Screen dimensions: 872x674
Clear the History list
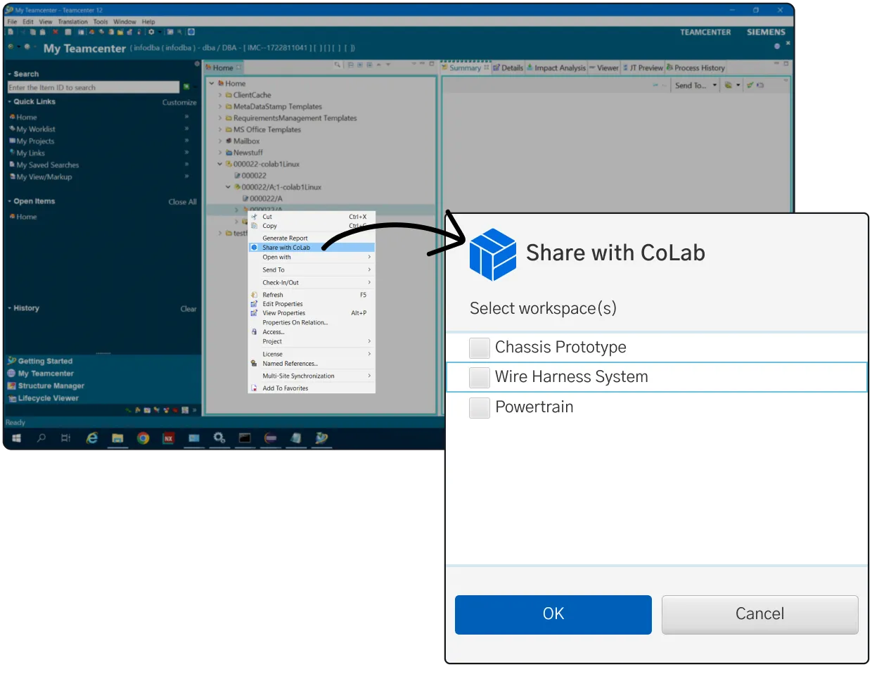[188, 309]
